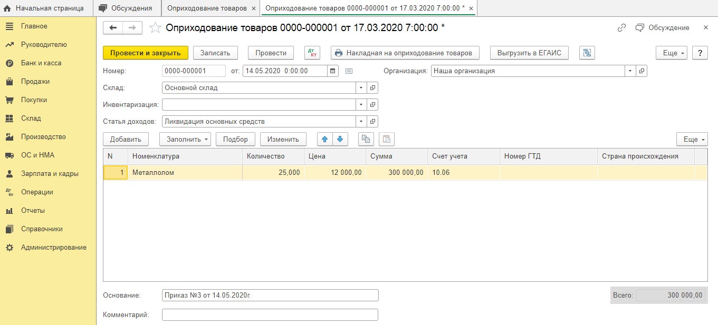Viewport: 718px width, 325px height.
Task: Click the Выгрузить в ЕГАИС button
Action: click(529, 53)
